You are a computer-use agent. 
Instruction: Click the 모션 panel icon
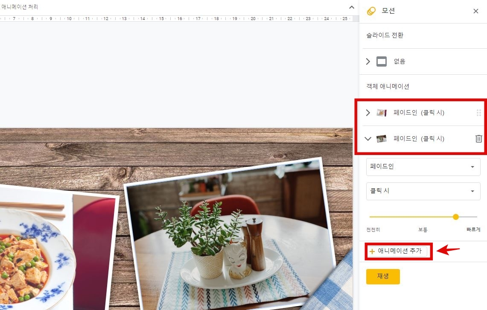coord(371,11)
